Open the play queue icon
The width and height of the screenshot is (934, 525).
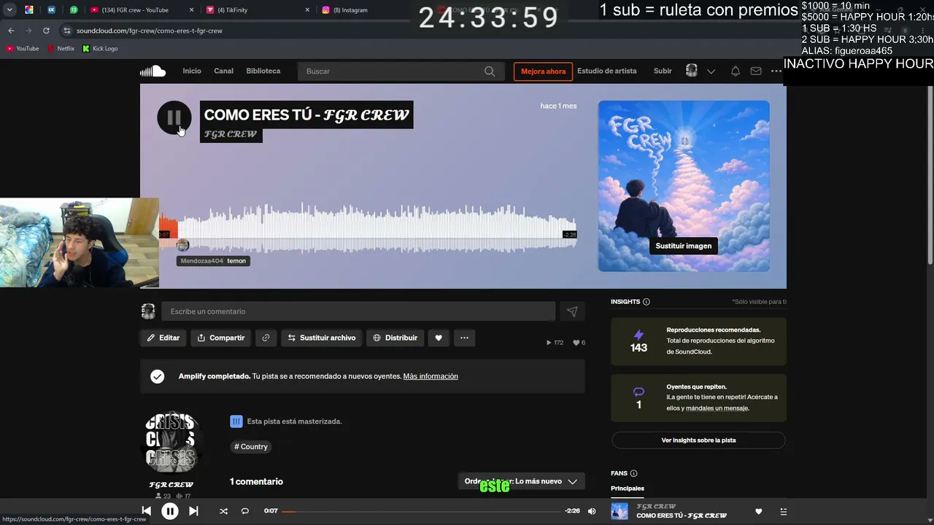point(784,511)
